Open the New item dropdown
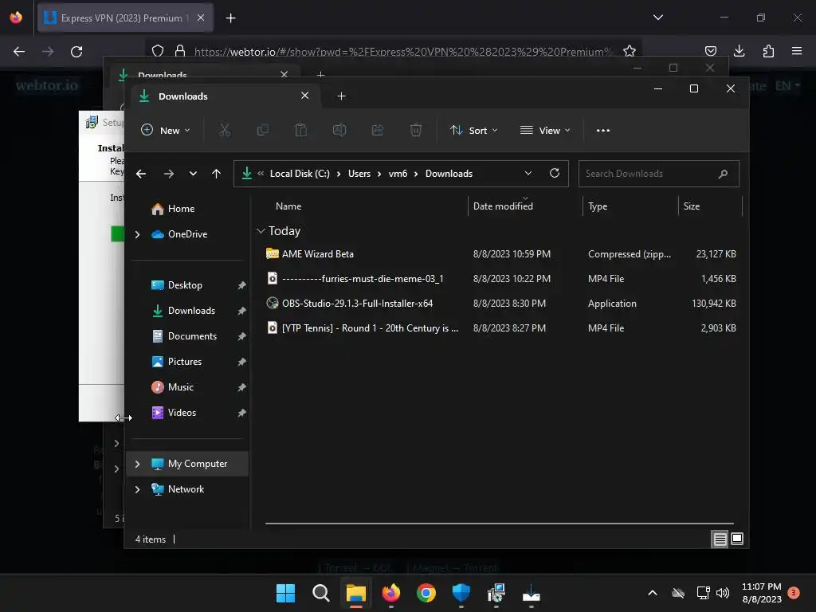 (x=166, y=130)
